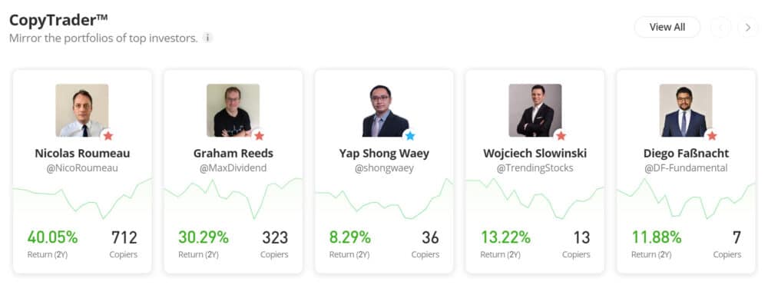Click the 40.05% return figure
The width and height of the screenshot is (768, 285).
(52, 237)
